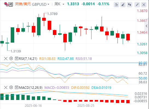Click the 1.3464 price axis label
The image size is (149, 109).
point(142,33)
